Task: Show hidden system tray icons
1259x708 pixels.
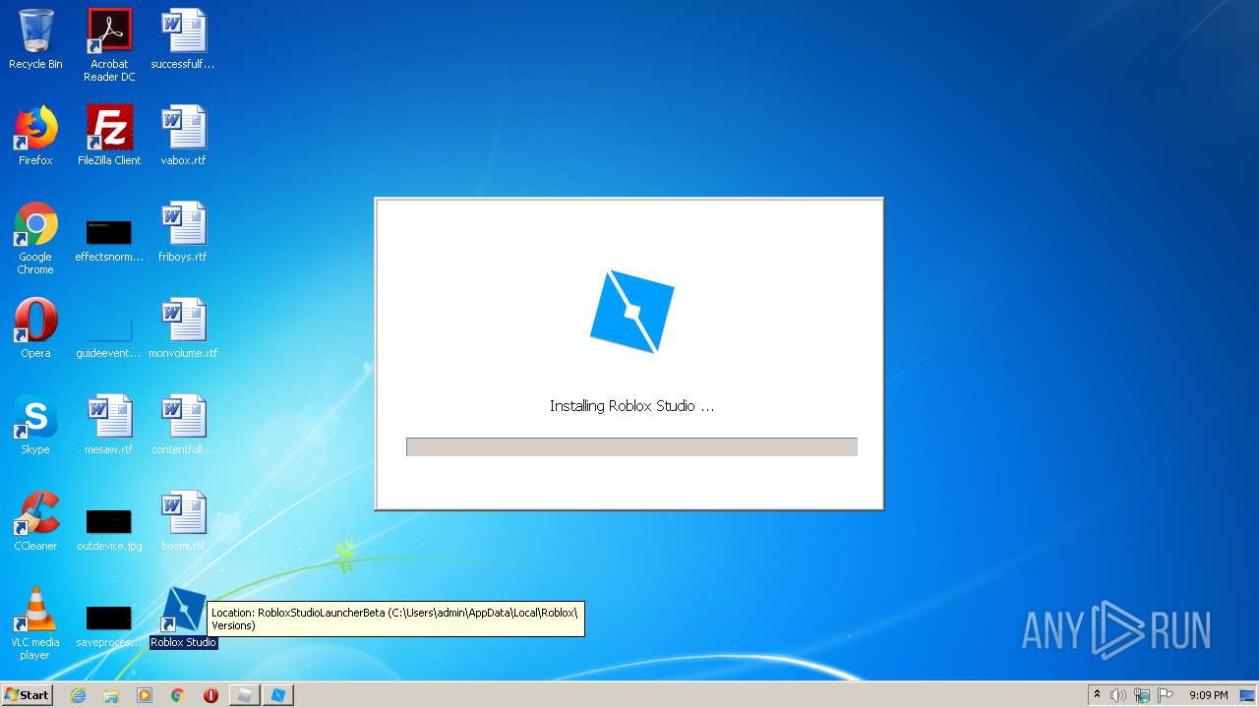Action: (x=1098, y=695)
